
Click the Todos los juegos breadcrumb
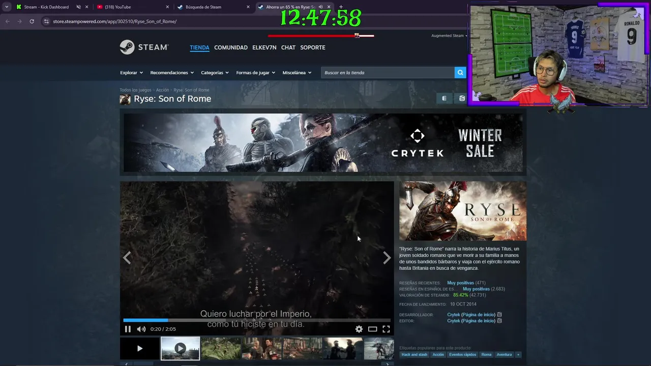[135, 90]
